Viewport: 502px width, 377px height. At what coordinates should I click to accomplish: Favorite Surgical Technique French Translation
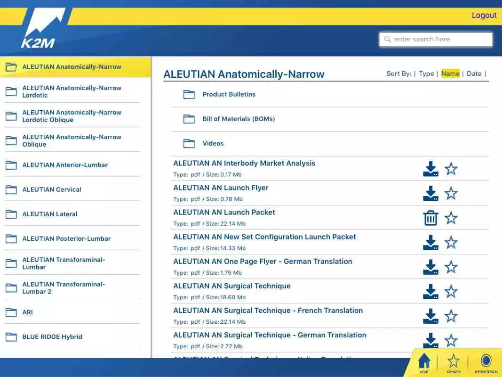point(451,316)
